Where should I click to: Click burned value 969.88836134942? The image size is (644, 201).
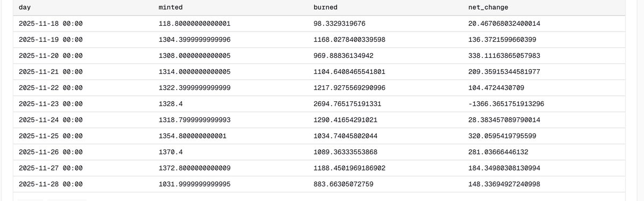click(343, 56)
